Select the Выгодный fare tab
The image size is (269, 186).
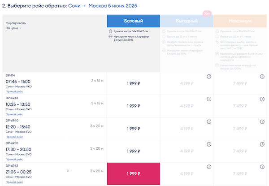tap(186, 21)
